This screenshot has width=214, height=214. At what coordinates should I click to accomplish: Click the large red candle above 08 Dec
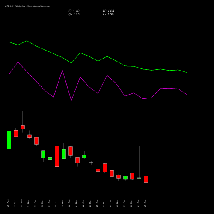tap(57, 156)
